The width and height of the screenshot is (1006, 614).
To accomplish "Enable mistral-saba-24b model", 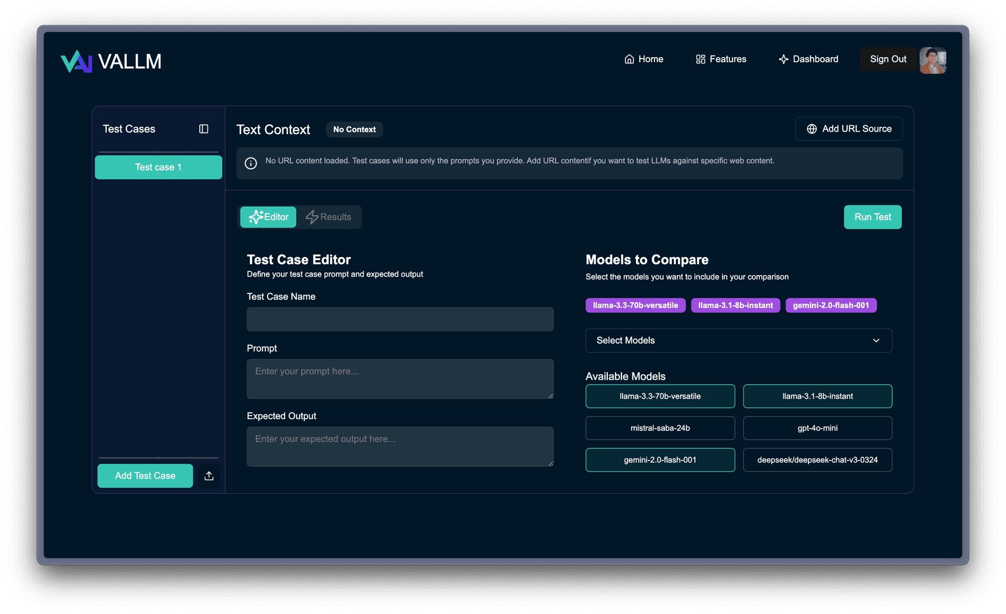I will [660, 428].
